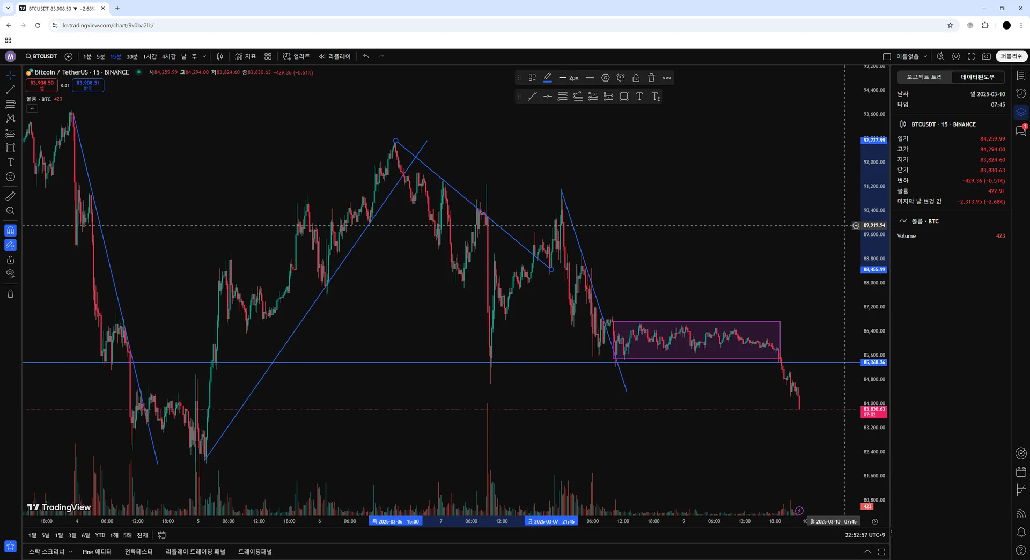Click the magnet mode icon

pyautogui.click(x=10, y=231)
